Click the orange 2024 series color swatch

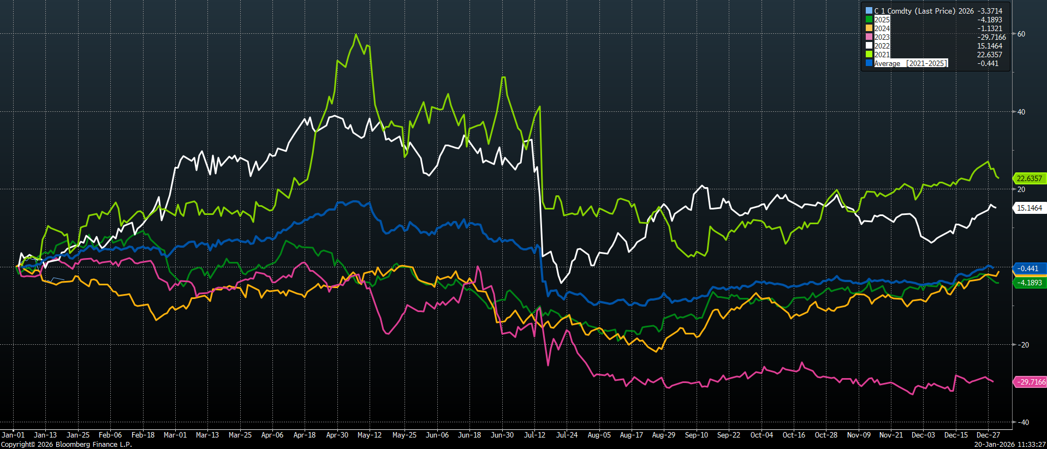(x=868, y=28)
